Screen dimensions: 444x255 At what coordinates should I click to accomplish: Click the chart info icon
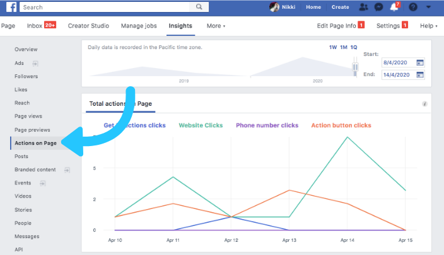coord(424,104)
